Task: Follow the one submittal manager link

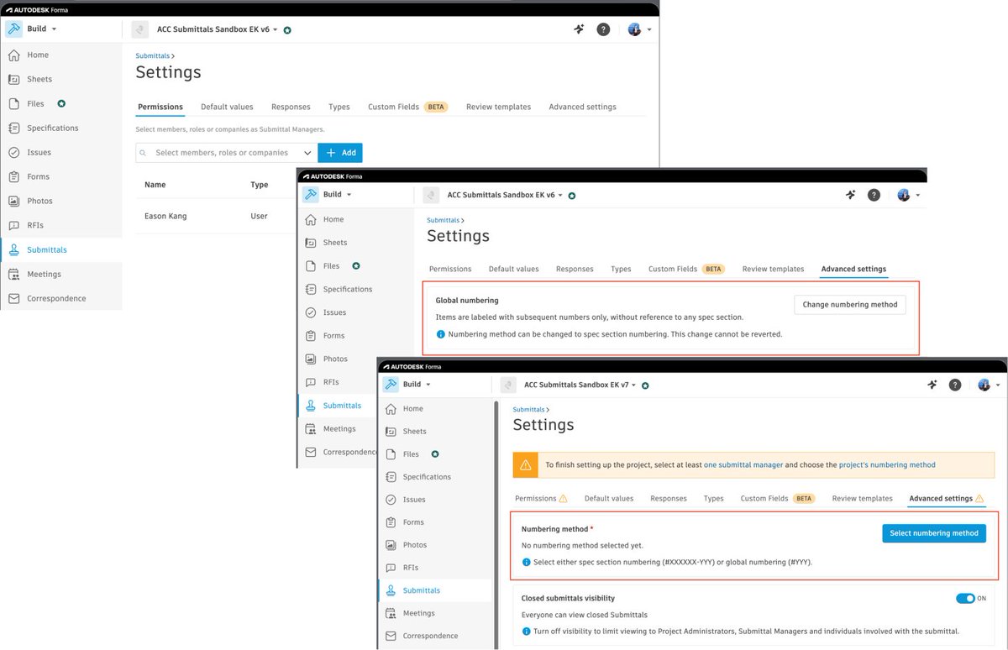Action: click(743, 464)
